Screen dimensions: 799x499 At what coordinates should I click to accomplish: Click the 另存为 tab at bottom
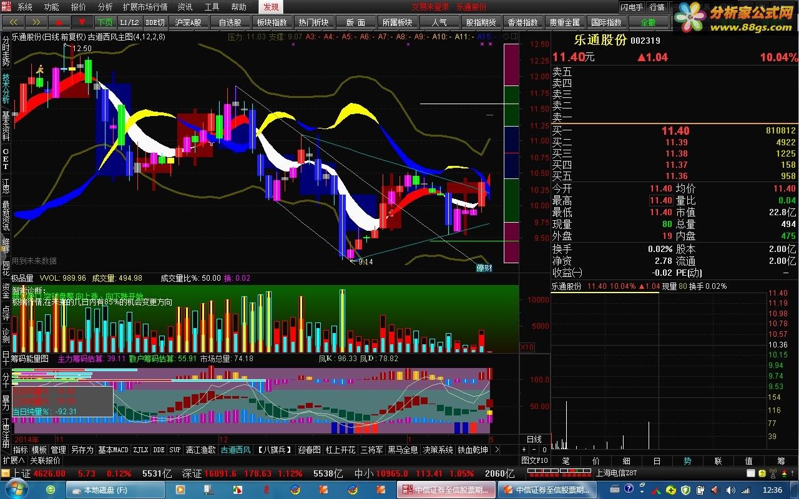tap(82, 450)
